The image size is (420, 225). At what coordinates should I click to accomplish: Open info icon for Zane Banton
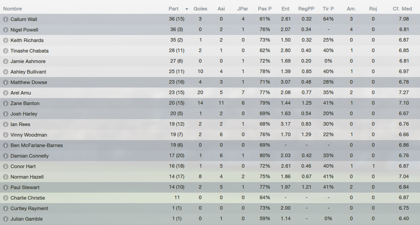pos(5,103)
